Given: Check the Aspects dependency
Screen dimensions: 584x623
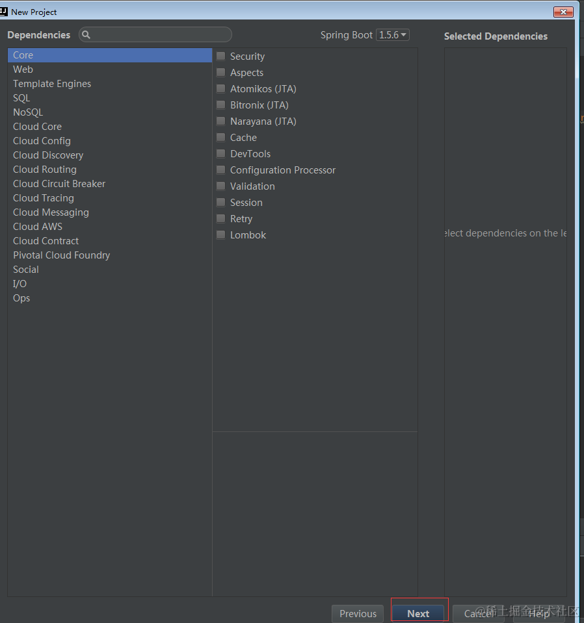Looking at the screenshot, I should point(221,72).
